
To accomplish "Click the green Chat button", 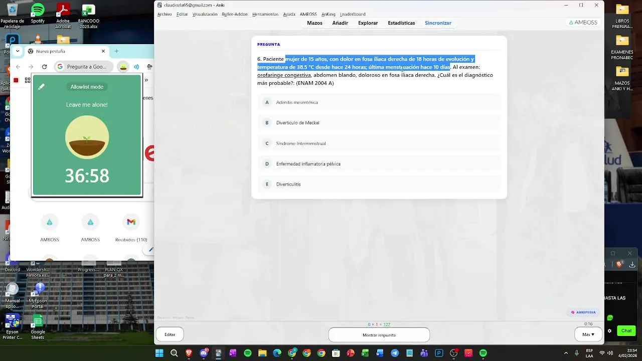I will (626, 330).
